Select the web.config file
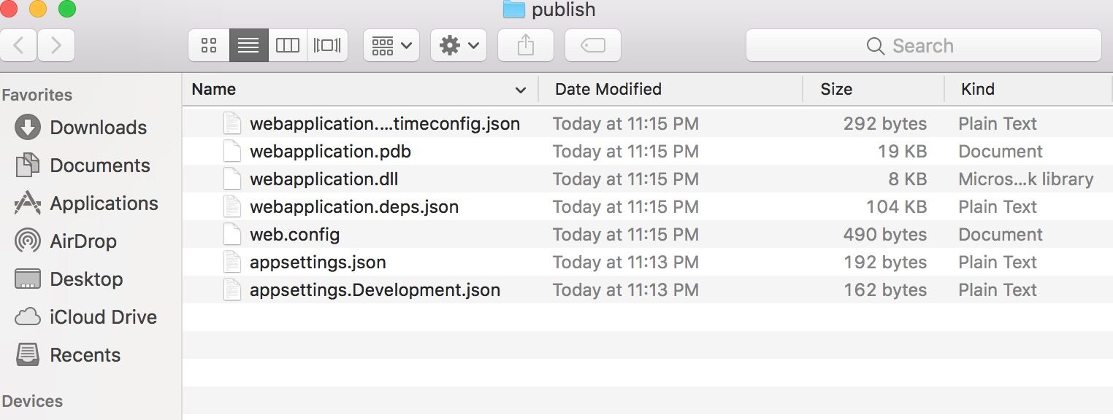The height and width of the screenshot is (420, 1113). pyautogui.click(x=294, y=234)
